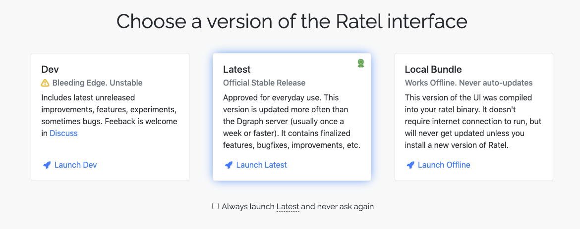Select the Dev card title

pos(50,70)
